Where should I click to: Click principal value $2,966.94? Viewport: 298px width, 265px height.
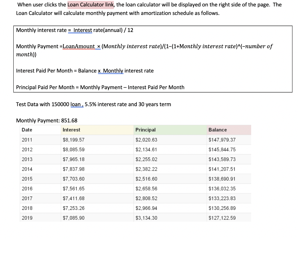pyautogui.click(x=146, y=208)
